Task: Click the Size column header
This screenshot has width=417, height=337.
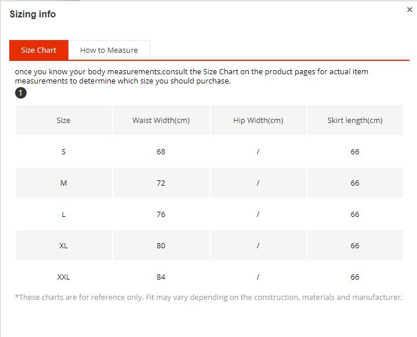Action: 63,121
